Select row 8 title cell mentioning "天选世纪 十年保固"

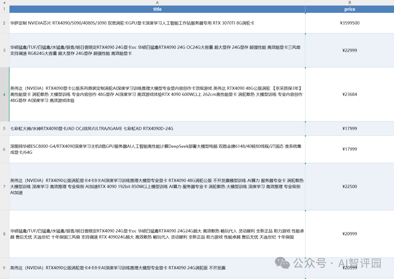click(157, 234)
